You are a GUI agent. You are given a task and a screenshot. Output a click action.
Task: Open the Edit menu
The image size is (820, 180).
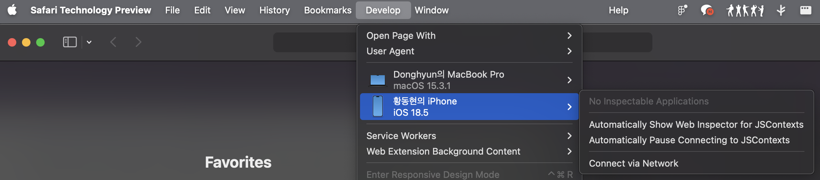click(x=202, y=10)
